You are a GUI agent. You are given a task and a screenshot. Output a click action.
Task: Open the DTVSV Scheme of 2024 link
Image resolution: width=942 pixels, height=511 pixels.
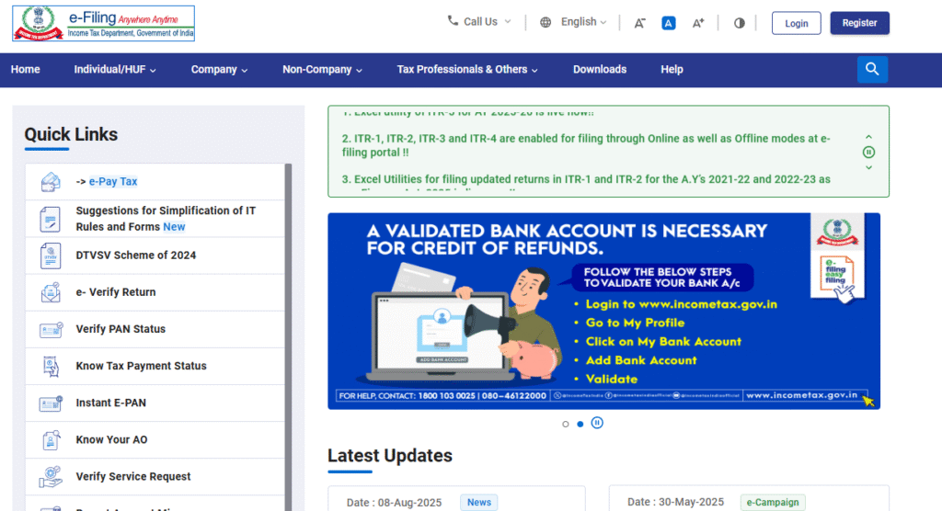136,255
